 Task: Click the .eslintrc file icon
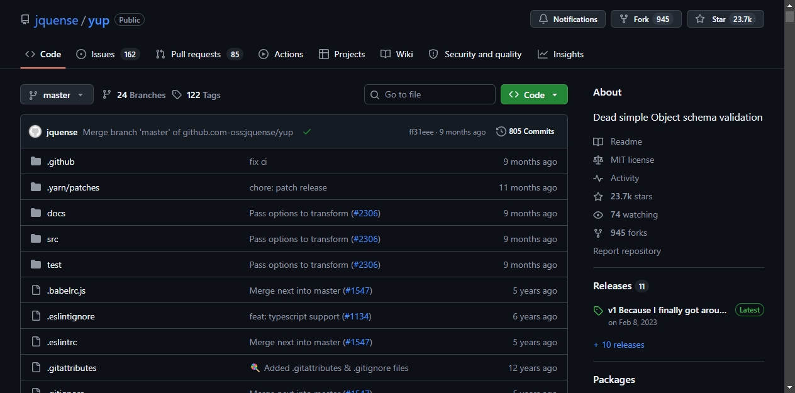(x=36, y=342)
